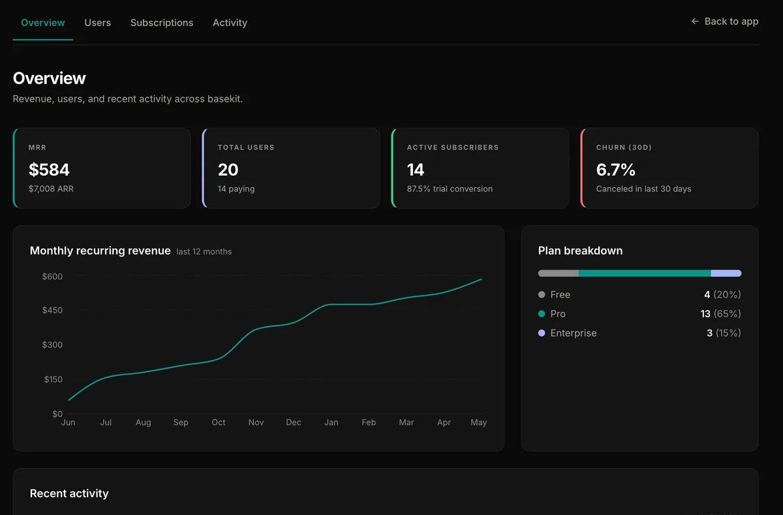Click the Plan breakdown heading
783x515 pixels.
[581, 251]
